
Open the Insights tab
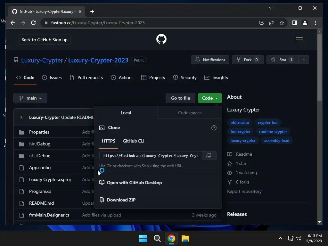(x=216, y=78)
